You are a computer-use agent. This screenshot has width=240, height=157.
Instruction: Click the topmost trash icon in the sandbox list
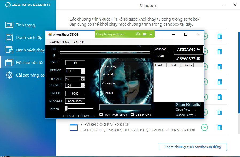[219, 36]
